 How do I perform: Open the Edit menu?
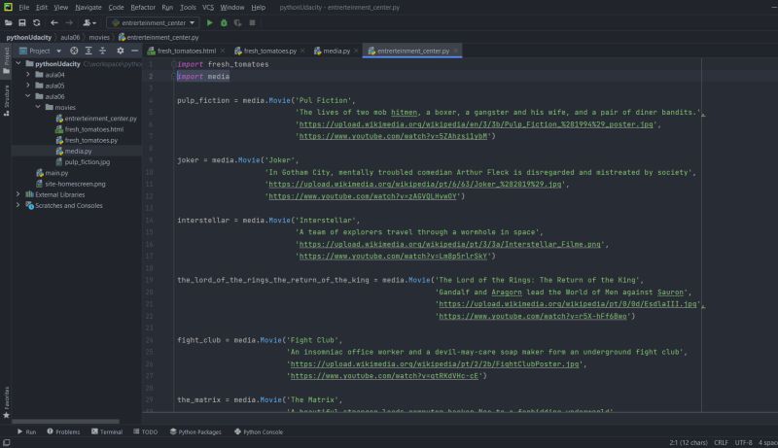(42, 8)
